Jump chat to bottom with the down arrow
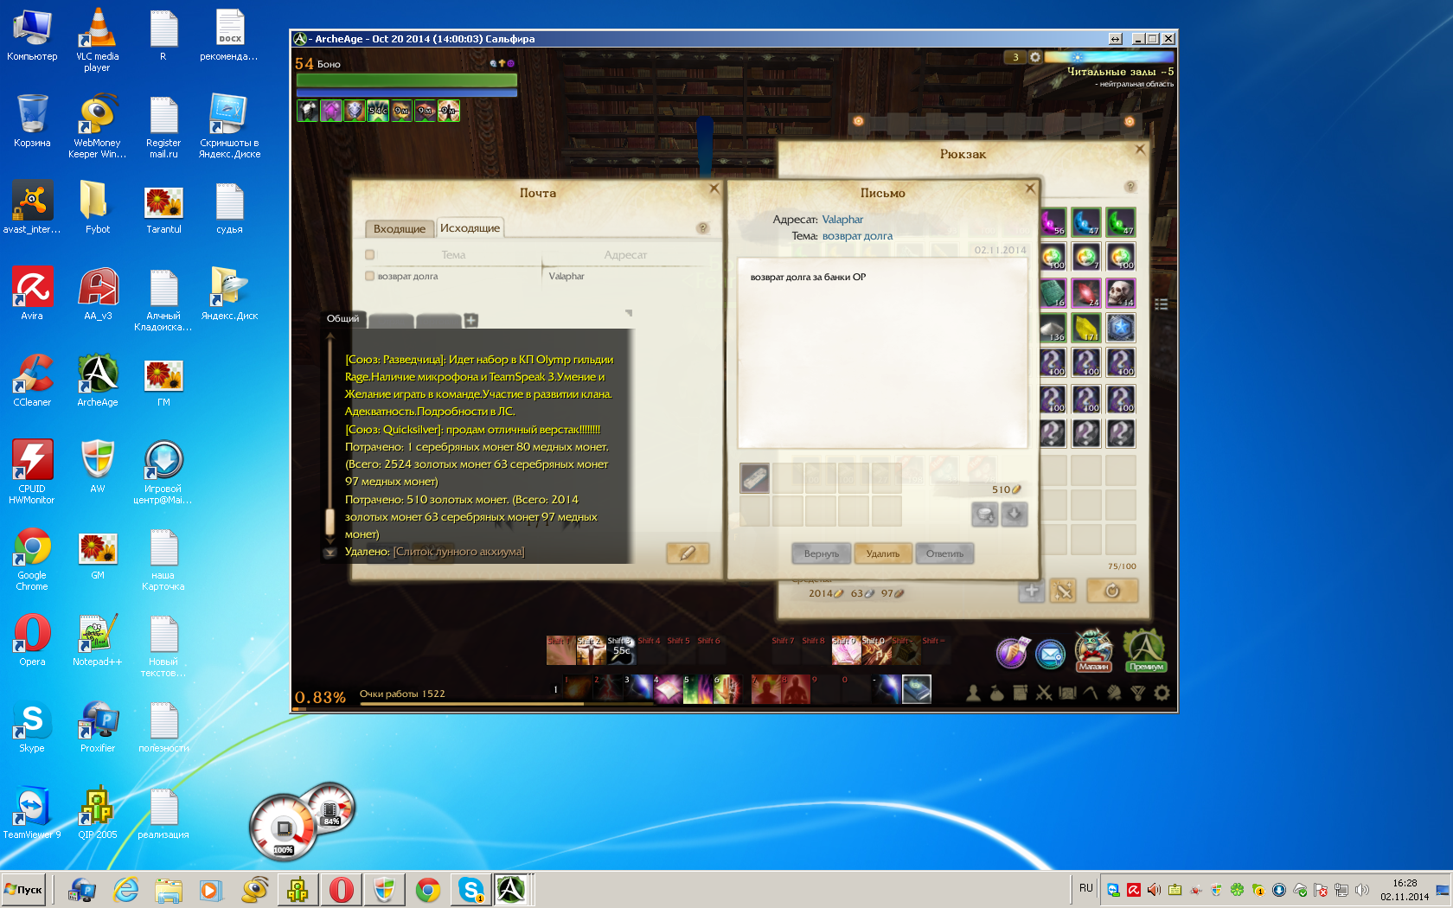The width and height of the screenshot is (1453, 908). (x=330, y=553)
